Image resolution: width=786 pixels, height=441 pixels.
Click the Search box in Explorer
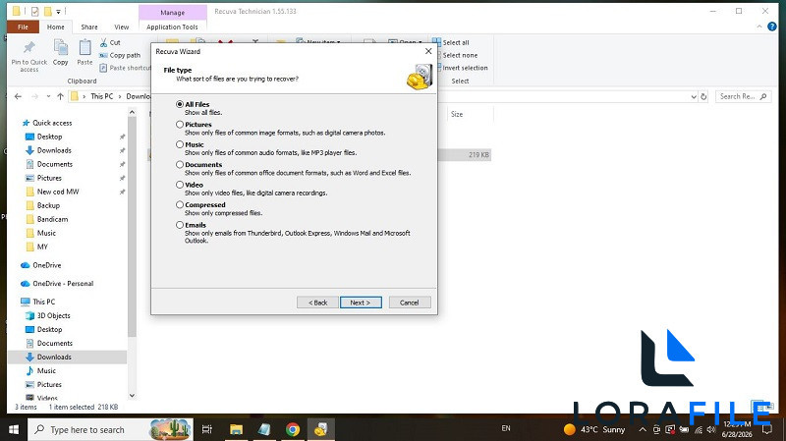click(x=743, y=96)
